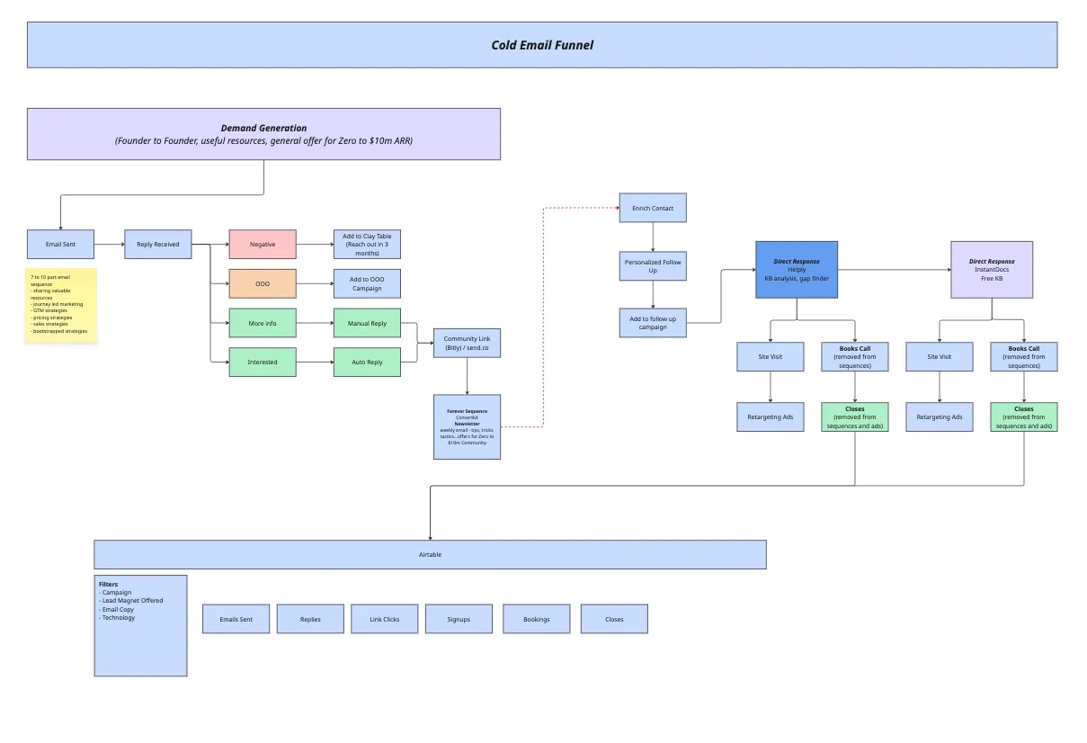Click the Demand Generation header box
The width and height of the screenshot is (1087, 743).
click(x=263, y=134)
